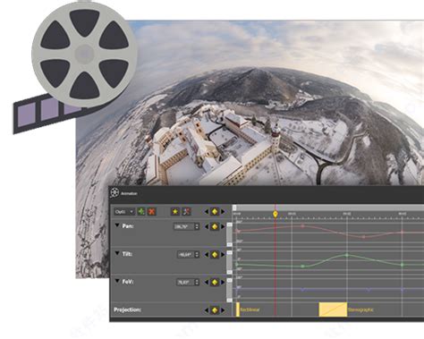Click the FoV track vertical zoom scrollbar
Screen dimensions: 424x339
pyautogui.click(x=229, y=290)
